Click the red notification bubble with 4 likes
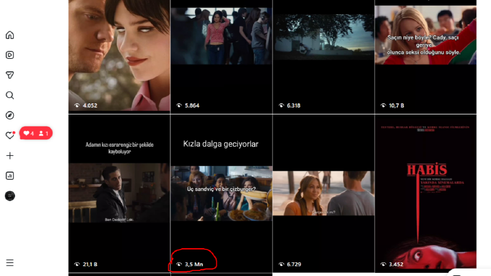491x276 pixels. click(36, 133)
